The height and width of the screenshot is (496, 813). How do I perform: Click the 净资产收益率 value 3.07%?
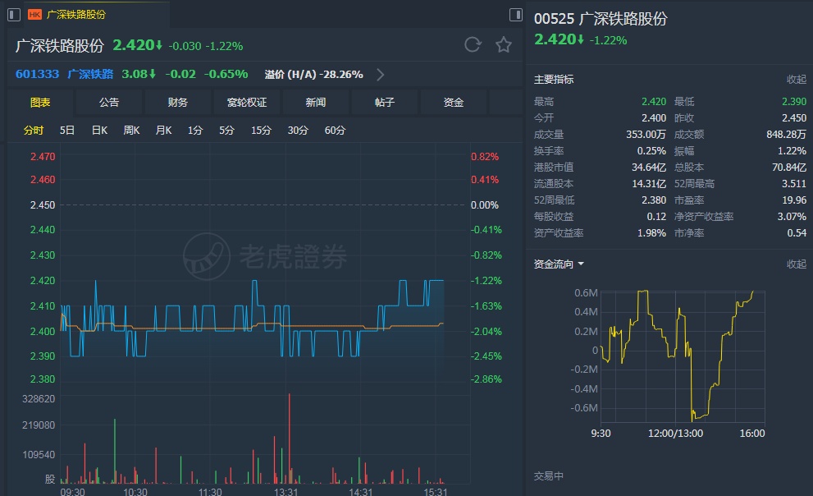pos(792,216)
